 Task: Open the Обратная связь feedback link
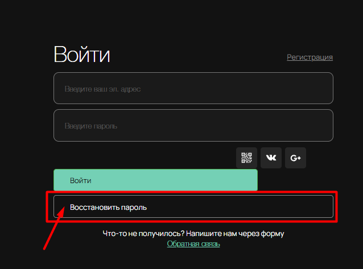pos(193,243)
